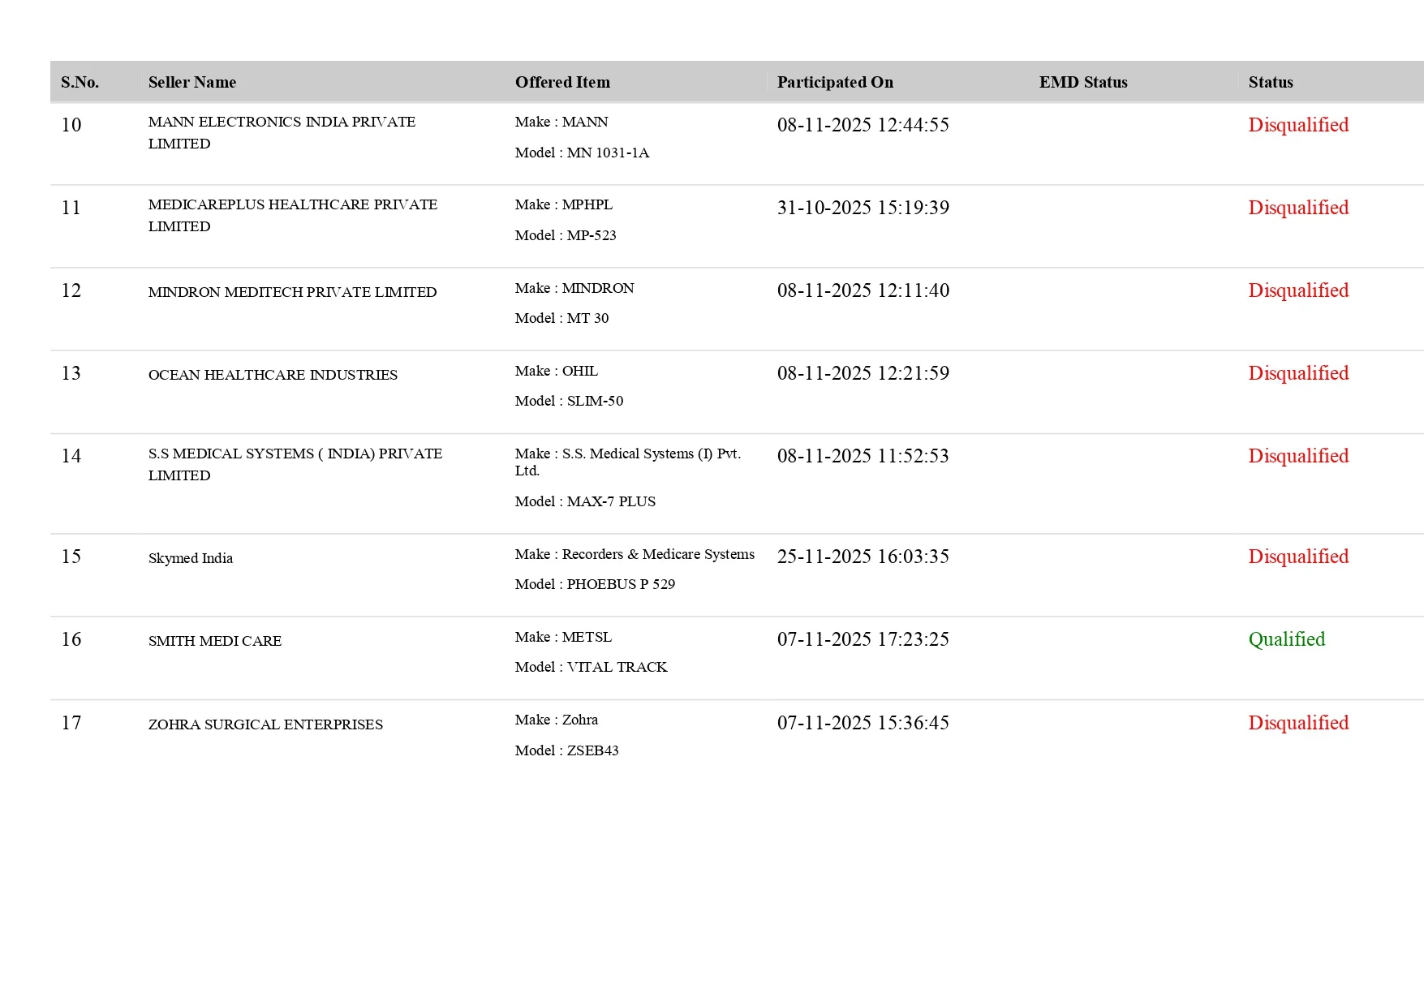Click the 31-10-2025 15:19:39 timestamp

pos(863,208)
